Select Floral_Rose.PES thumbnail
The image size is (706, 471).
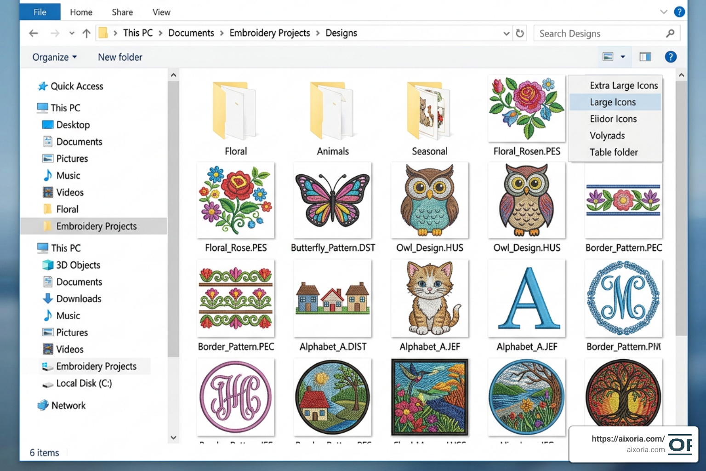(x=236, y=200)
